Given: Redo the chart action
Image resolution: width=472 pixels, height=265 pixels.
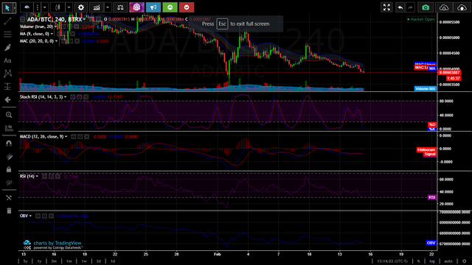Looking at the screenshot, I should [x=410, y=7].
